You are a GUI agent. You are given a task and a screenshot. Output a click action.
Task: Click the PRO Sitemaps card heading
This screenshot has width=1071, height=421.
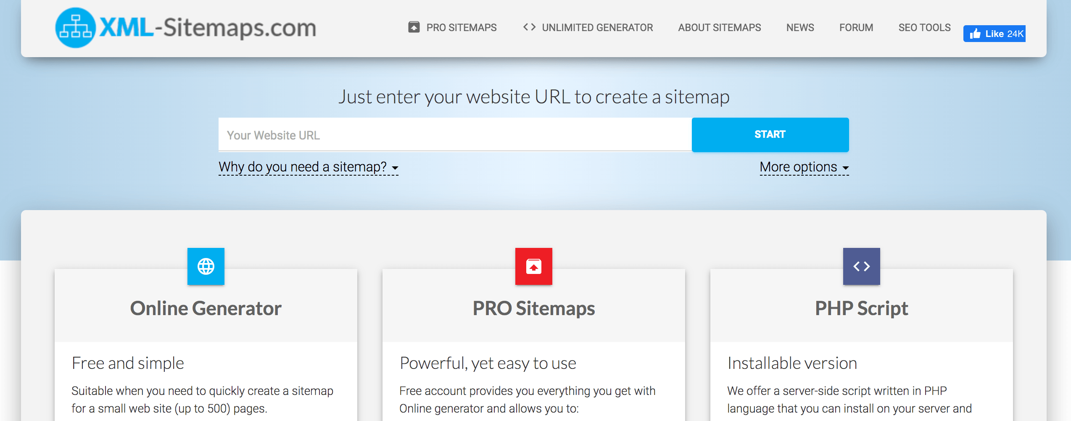point(534,308)
